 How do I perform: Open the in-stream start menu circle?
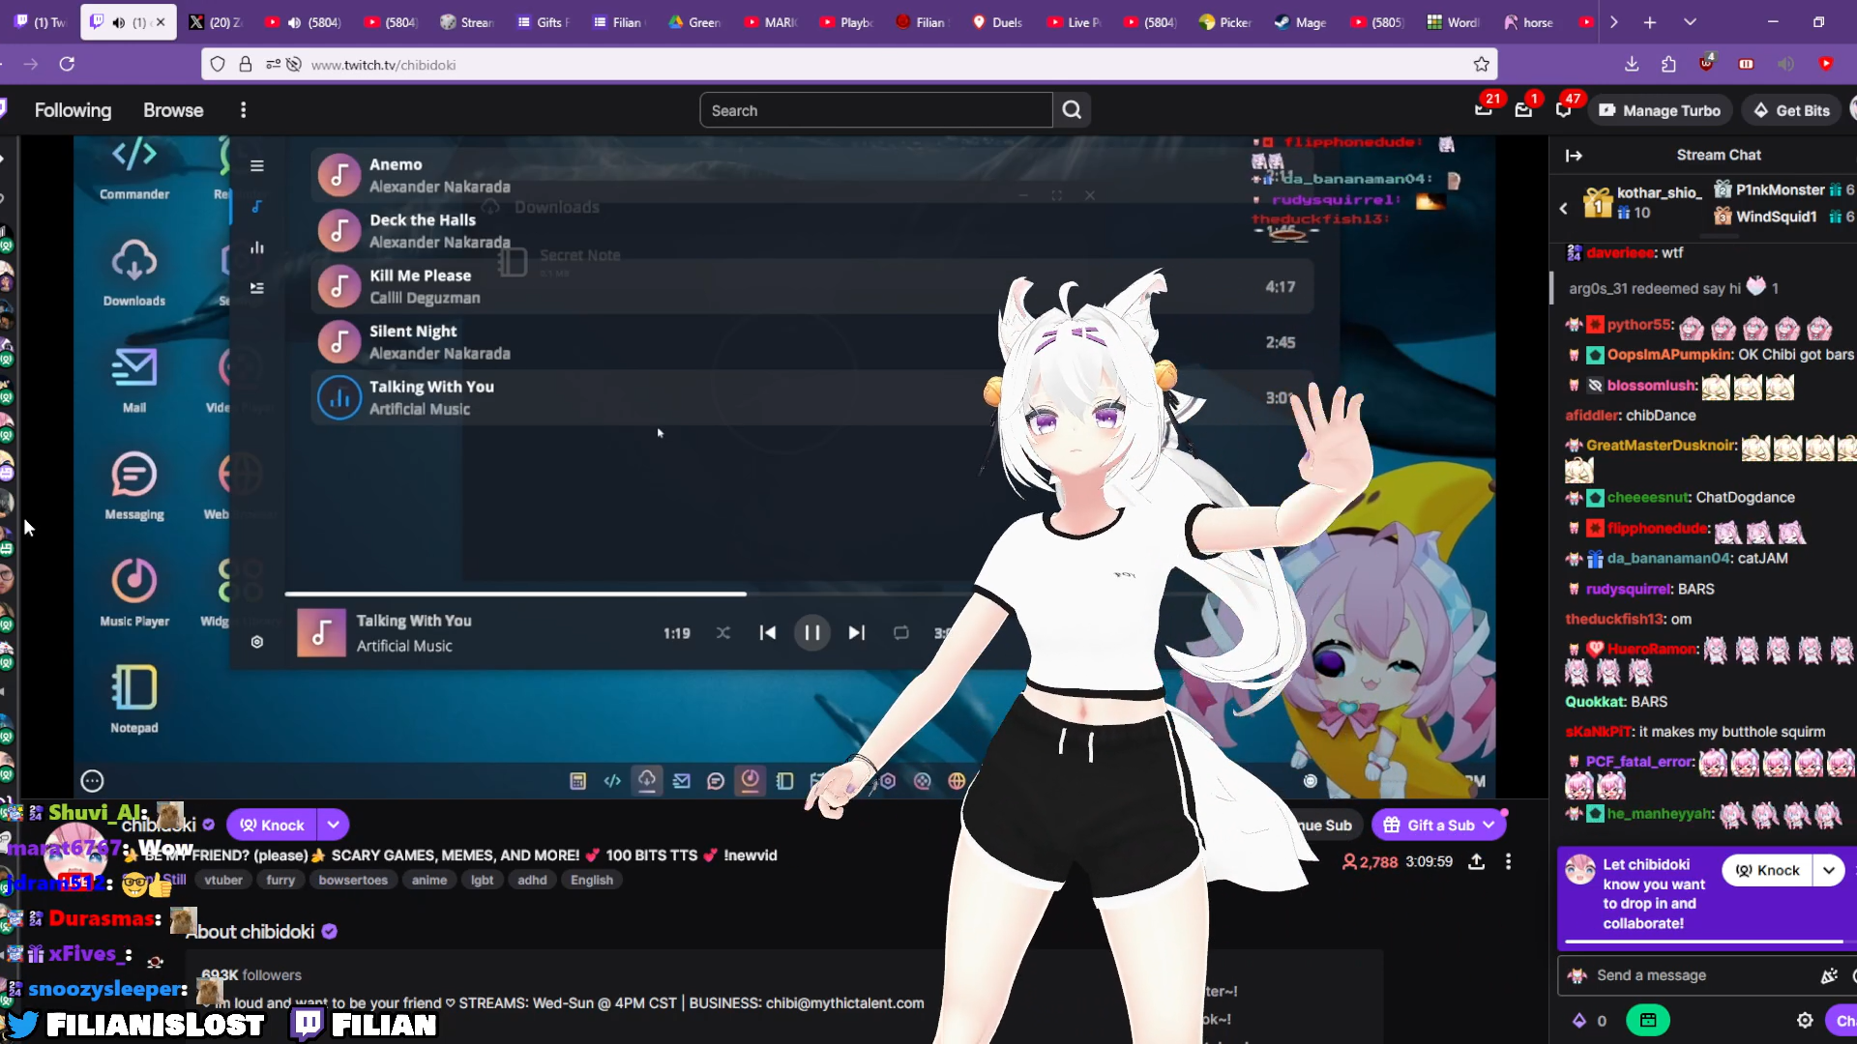[x=92, y=781]
